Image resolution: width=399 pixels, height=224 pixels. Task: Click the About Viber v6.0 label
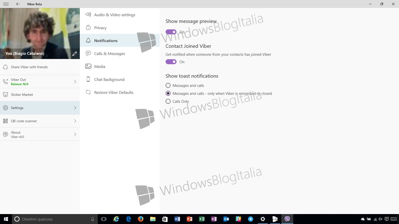click(17, 134)
